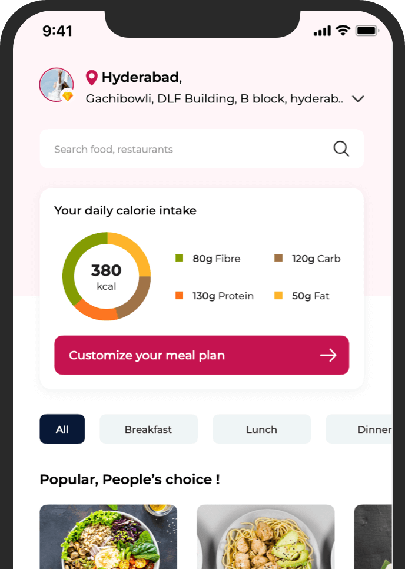Click the 380 kcal donut chart ring
This screenshot has width=405, height=569.
[106, 275]
